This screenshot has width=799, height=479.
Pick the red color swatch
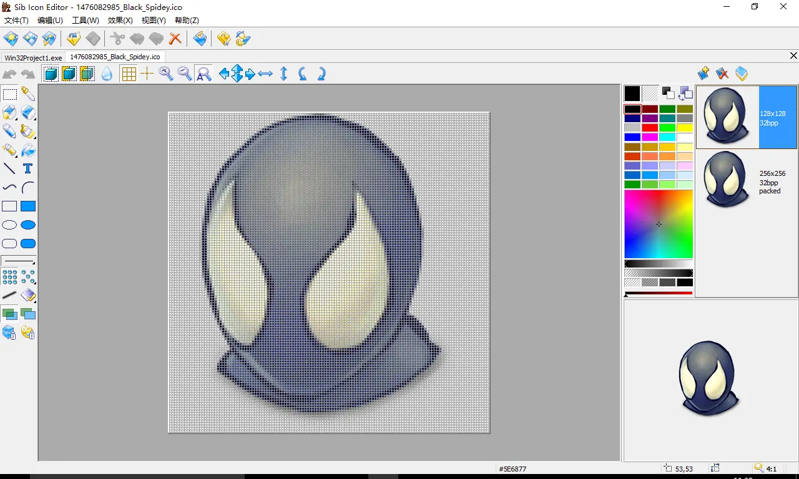coord(650,128)
